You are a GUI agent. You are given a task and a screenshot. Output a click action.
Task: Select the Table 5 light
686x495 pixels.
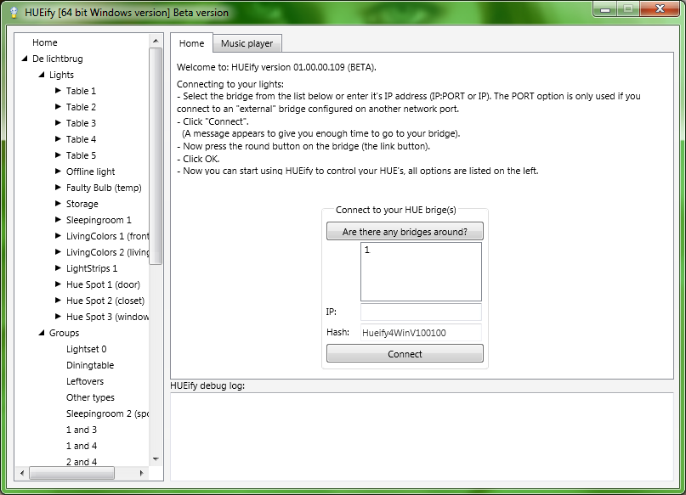click(x=81, y=155)
